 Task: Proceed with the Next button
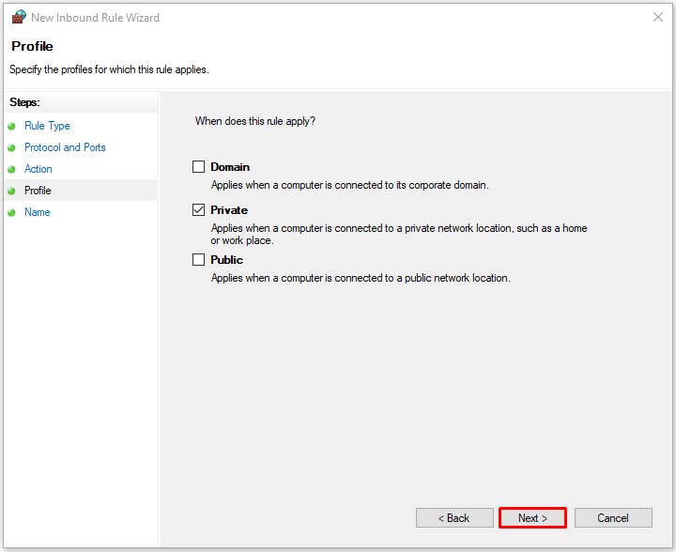point(532,518)
